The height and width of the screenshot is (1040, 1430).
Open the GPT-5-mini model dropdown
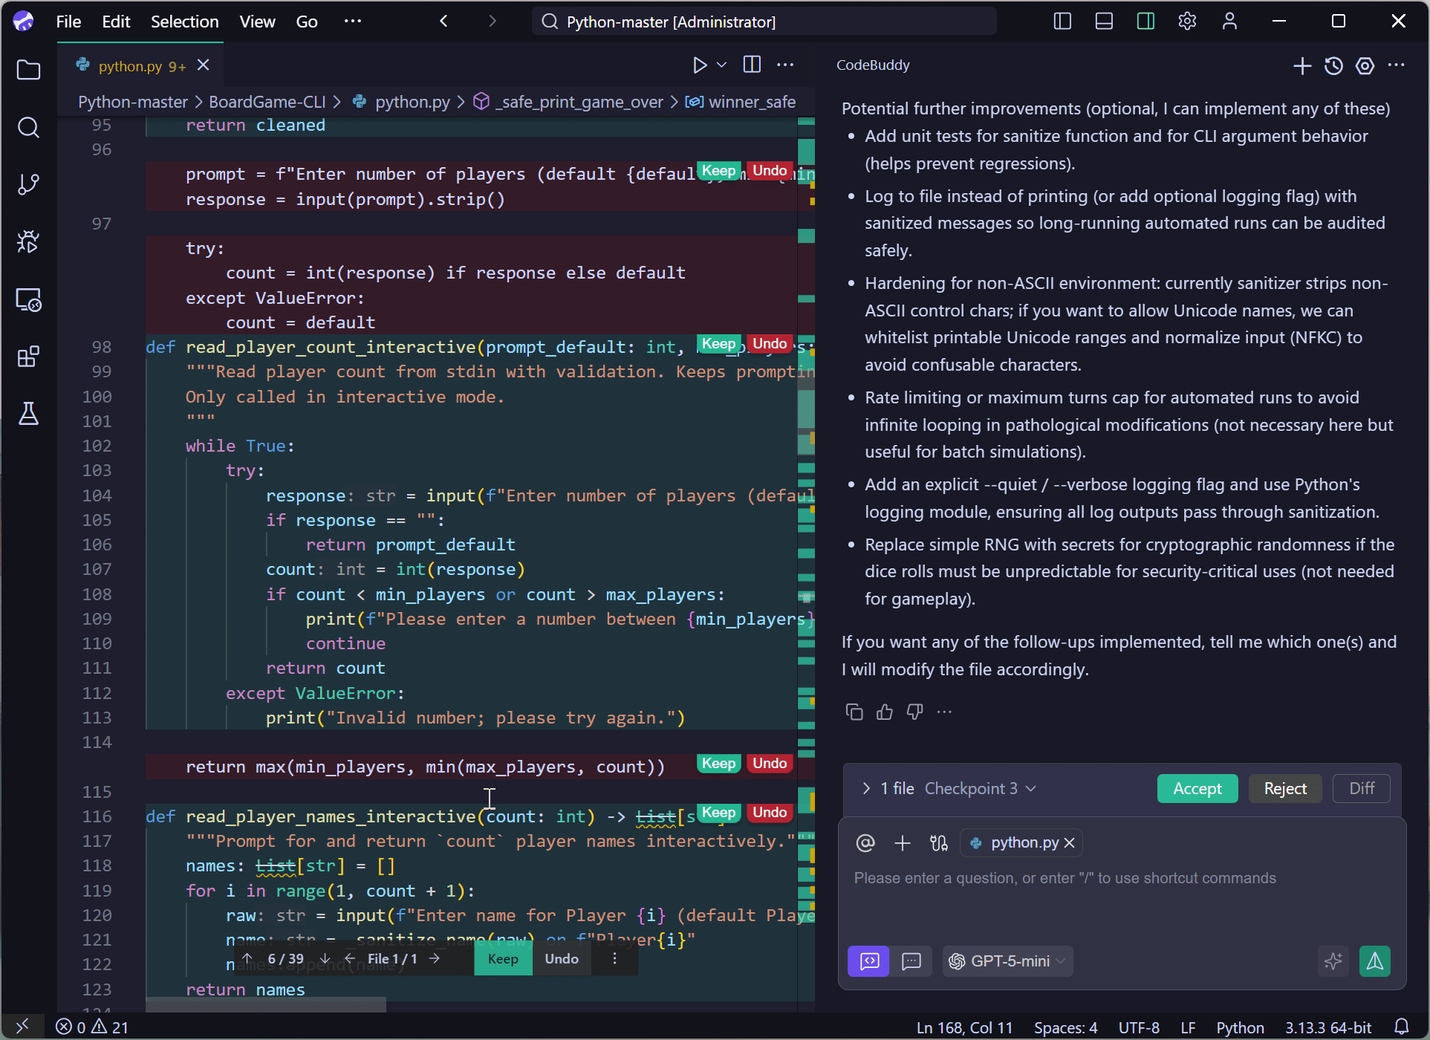click(x=1008, y=961)
